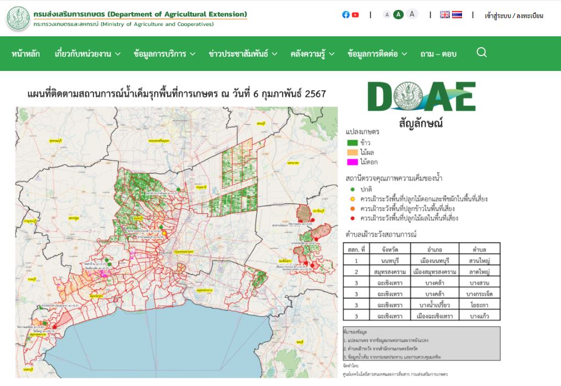
Task: Click the Department of Agricultural Extension emblem
Action: pos(18,18)
